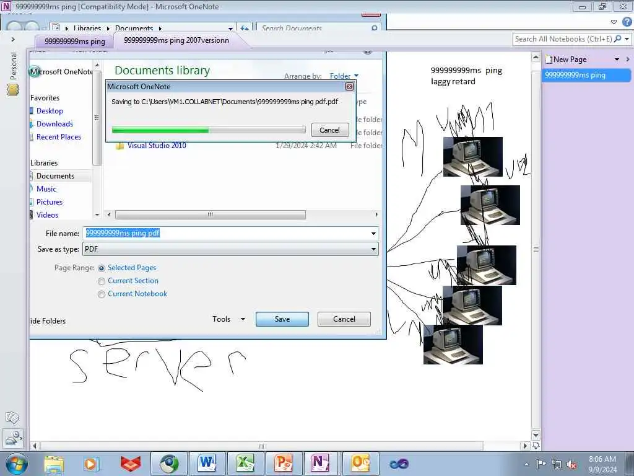Click the topmost computer image on page
This screenshot has height=476, width=634.
click(x=472, y=157)
